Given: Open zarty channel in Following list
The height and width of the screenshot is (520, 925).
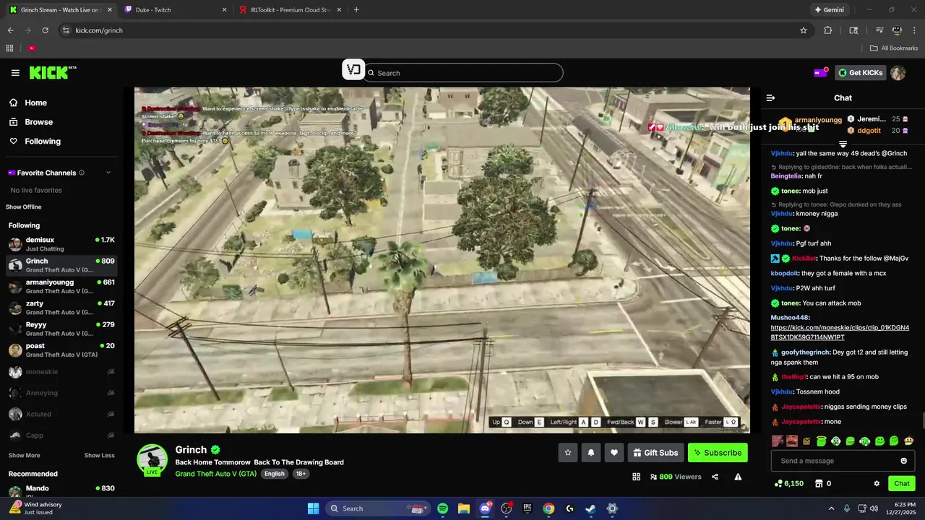Looking at the screenshot, I should pyautogui.click(x=61, y=308).
